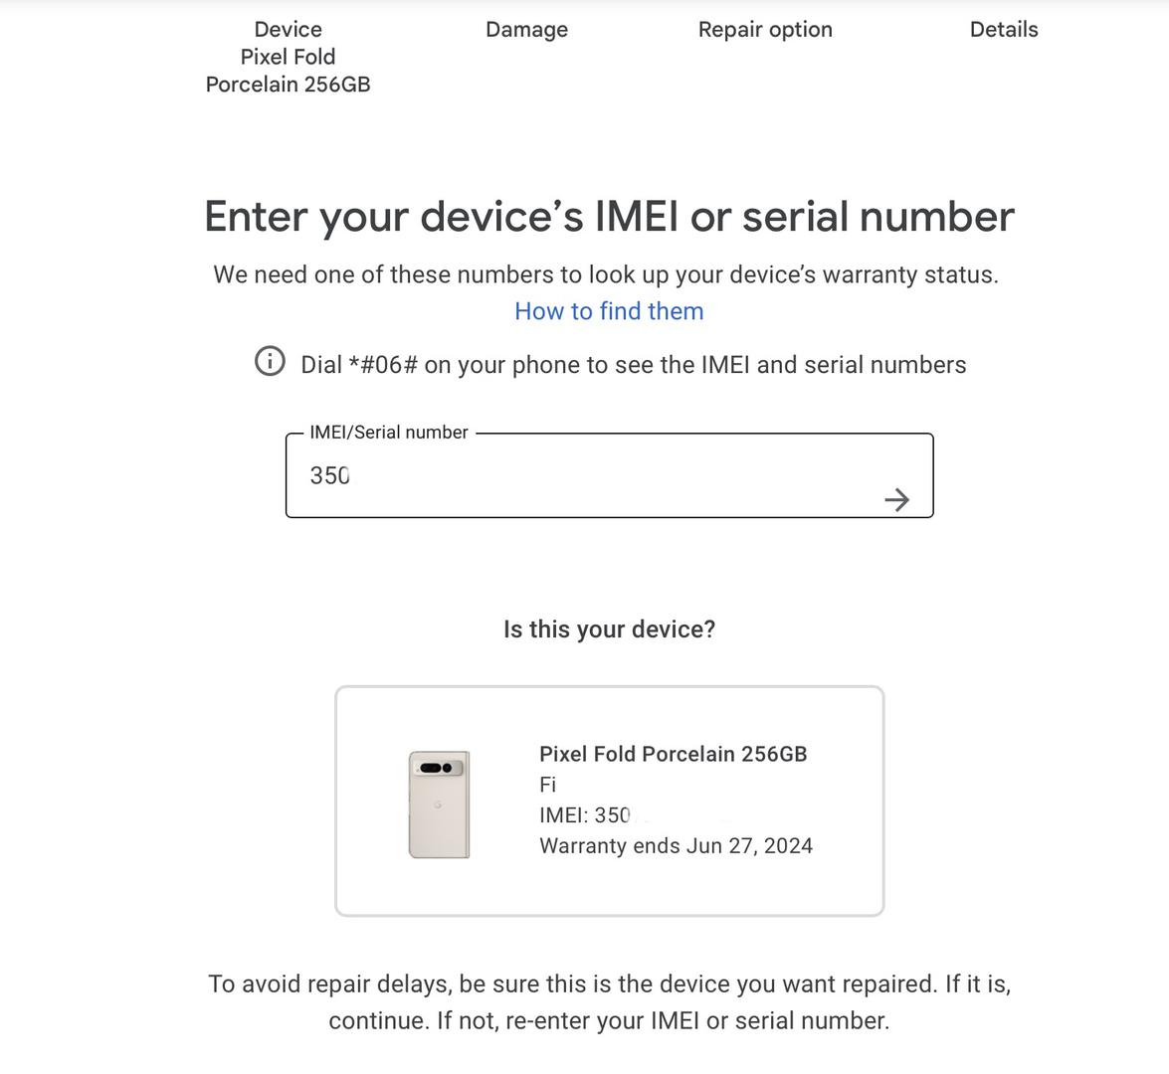
Task: Go to the Details step
Action: tap(1004, 29)
